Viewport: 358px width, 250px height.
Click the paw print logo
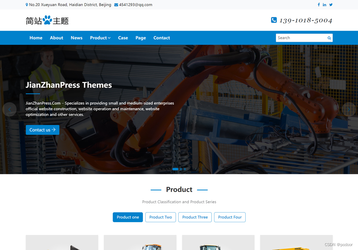[x=47, y=20]
